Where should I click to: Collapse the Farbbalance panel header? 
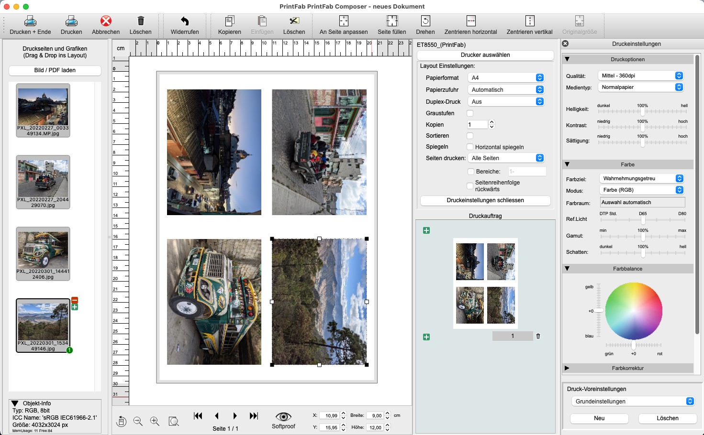click(x=567, y=269)
